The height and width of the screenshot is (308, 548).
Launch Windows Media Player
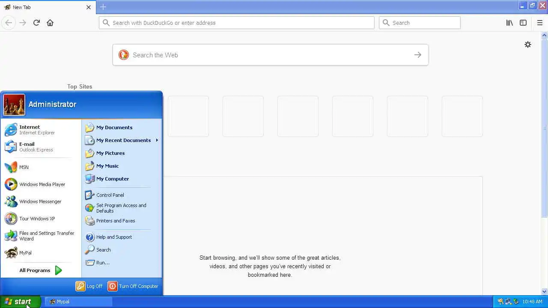pos(41,184)
